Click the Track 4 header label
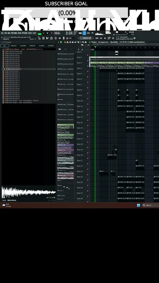Viewport: 159px width, 283px height. [x=79, y=68]
